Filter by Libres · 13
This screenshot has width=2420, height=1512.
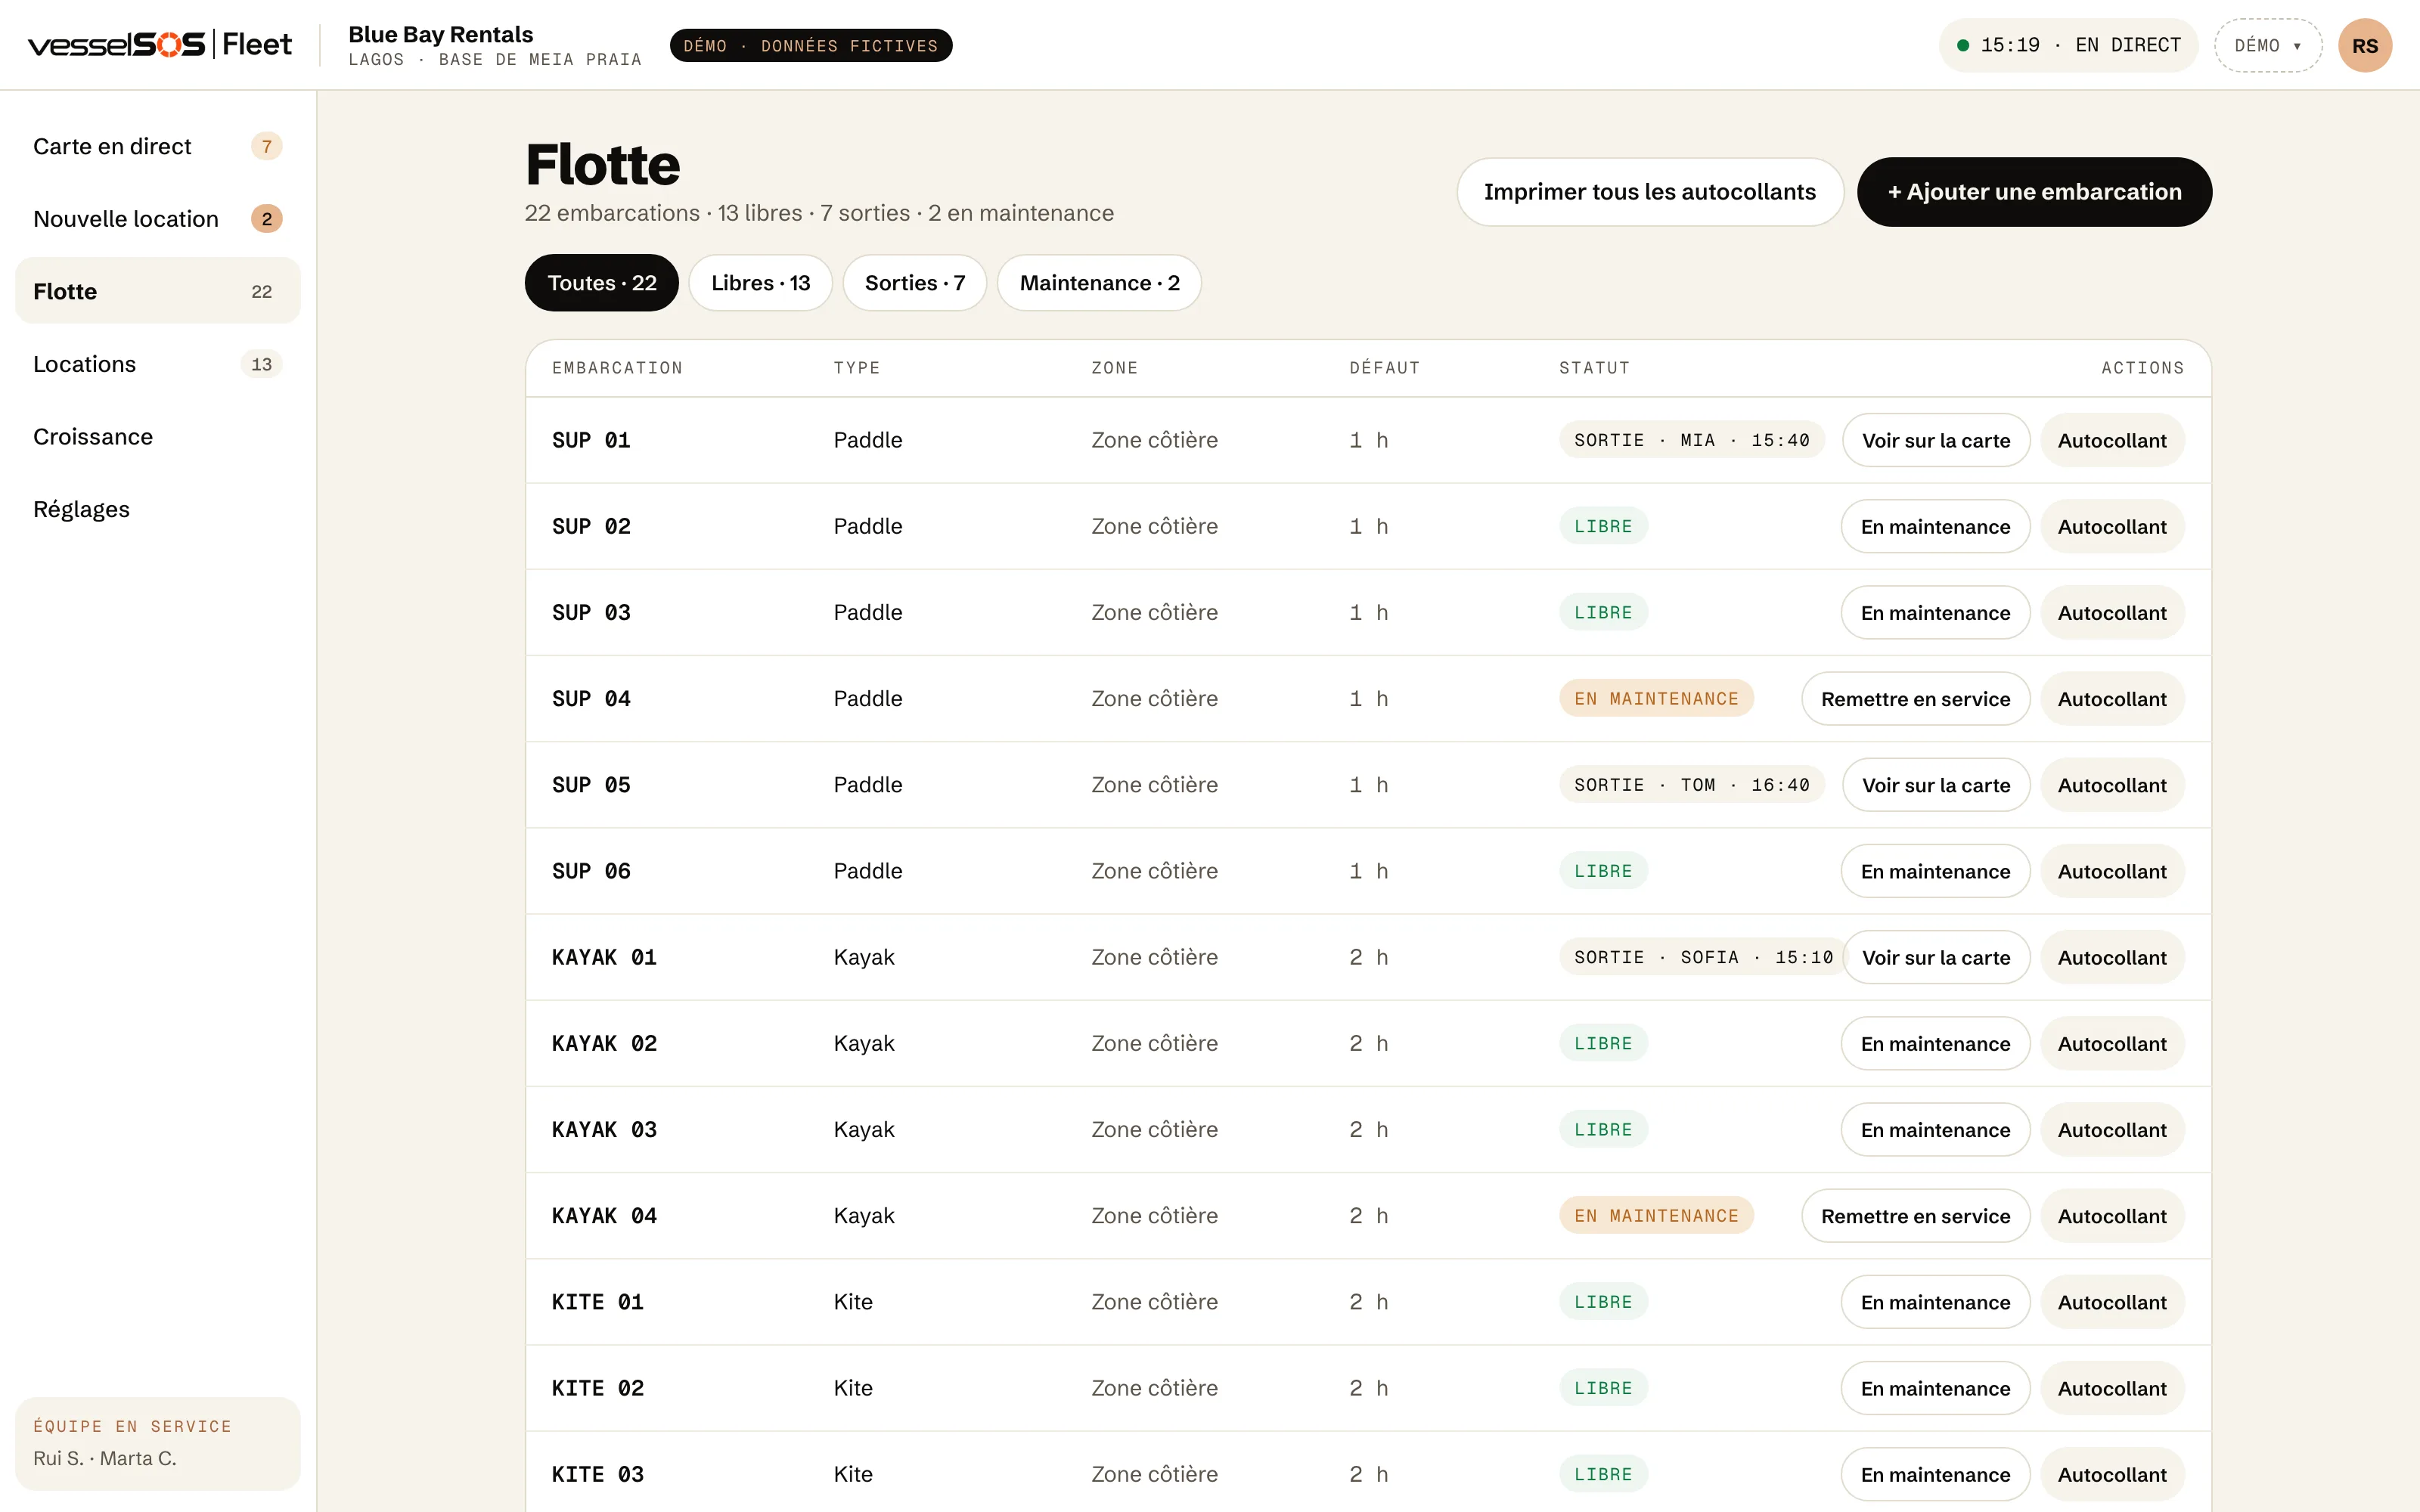click(760, 283)
